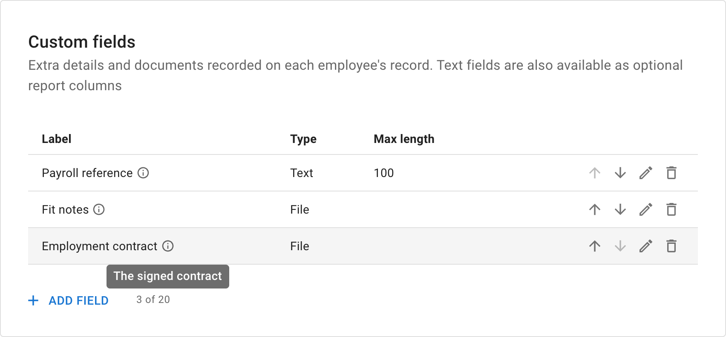Click 'The signed contract' tooltip
The width and height of the screenshot is (726, 337).
click(168, 276)
